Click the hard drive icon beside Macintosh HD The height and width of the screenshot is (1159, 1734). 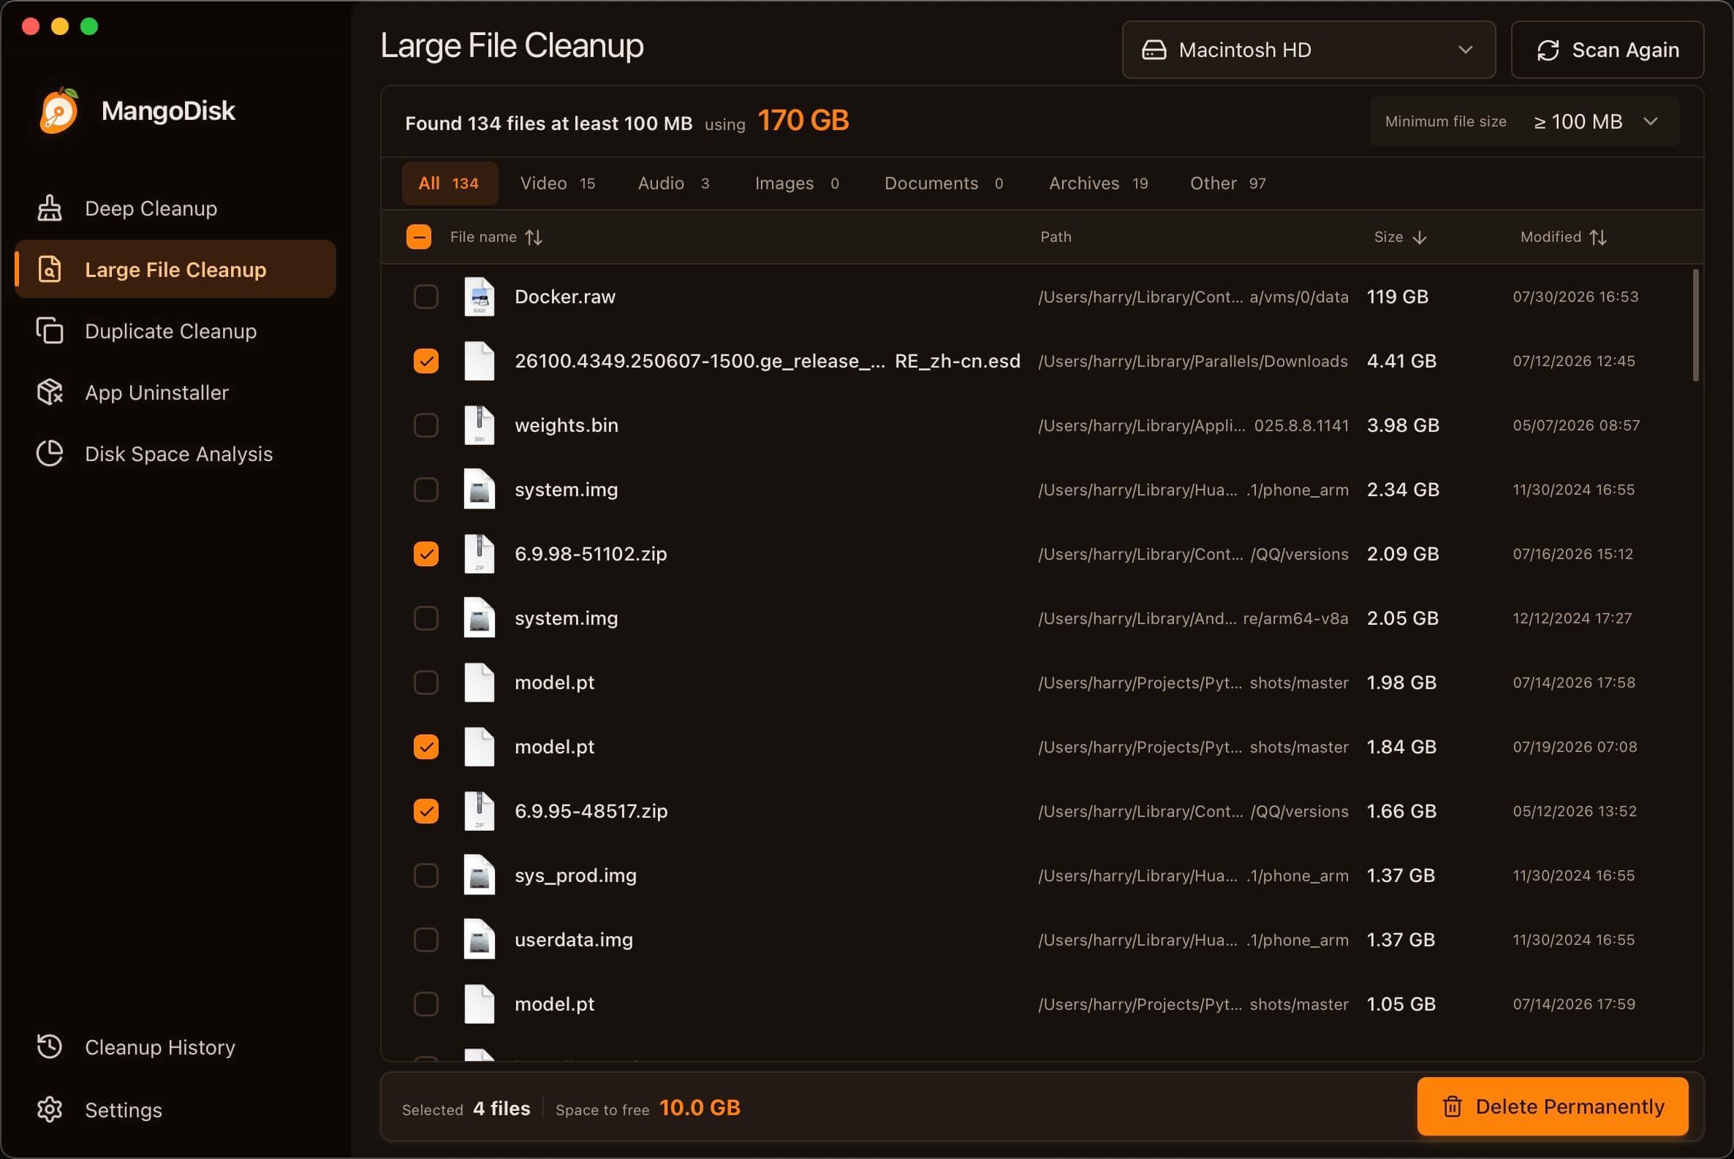(1154, 50)
